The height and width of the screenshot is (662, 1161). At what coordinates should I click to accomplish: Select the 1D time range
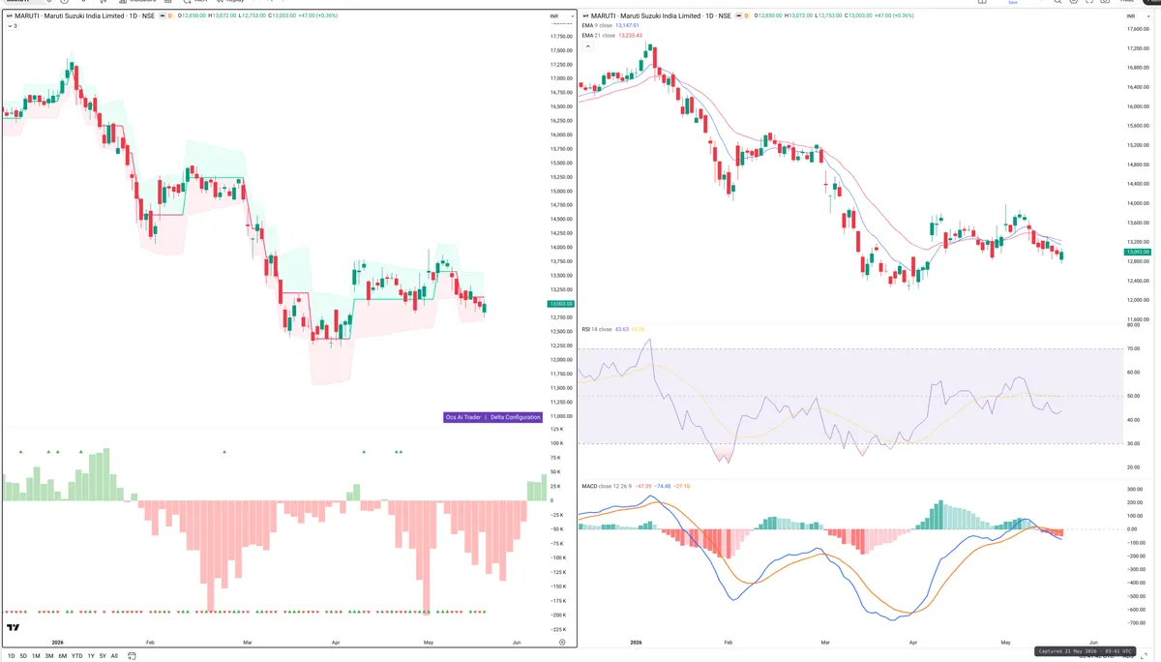click(12, 656)
